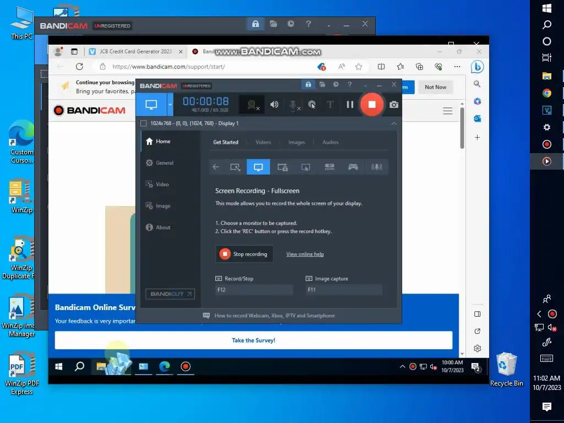Click the Edge address bar URL
This screenshot has height=423, width=564.
169,67
